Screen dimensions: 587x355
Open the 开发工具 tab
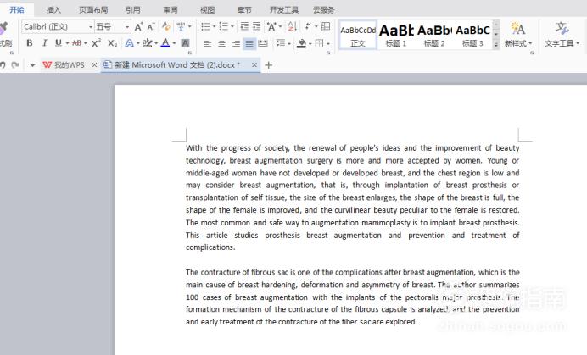pyautogui.click(x=284, y=9)
